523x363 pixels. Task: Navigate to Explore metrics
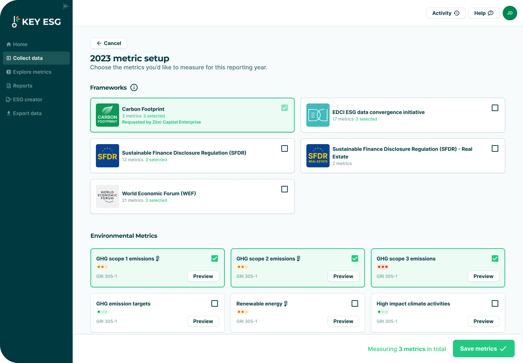[x=32, y=72]
